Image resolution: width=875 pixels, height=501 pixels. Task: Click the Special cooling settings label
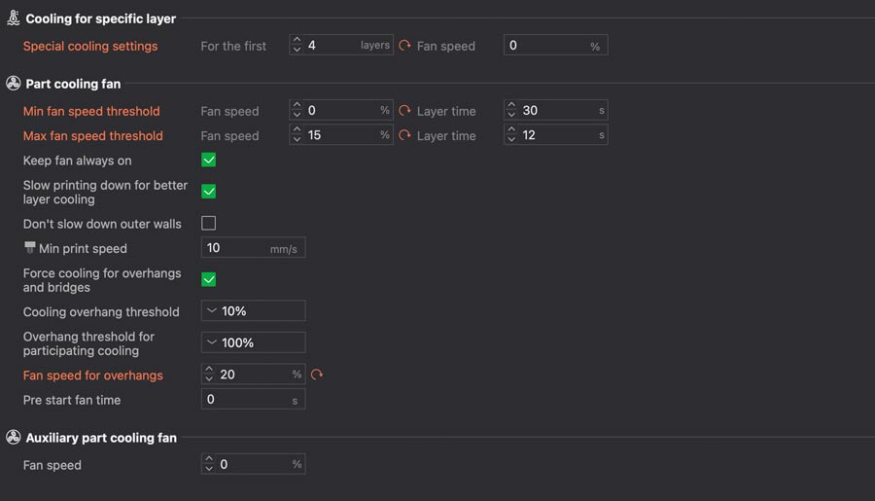pyautogui.click(x=90, y=46)
